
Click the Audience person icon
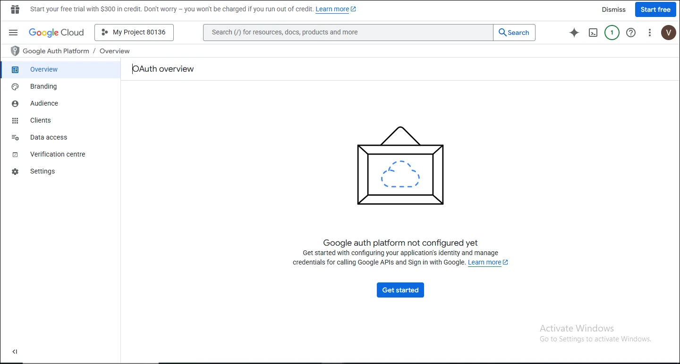point(15,104)
